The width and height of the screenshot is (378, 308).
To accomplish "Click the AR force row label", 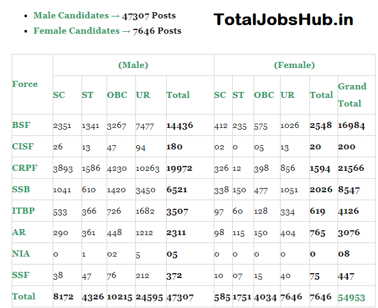I will pyautogui.click(x=18, y=233).
